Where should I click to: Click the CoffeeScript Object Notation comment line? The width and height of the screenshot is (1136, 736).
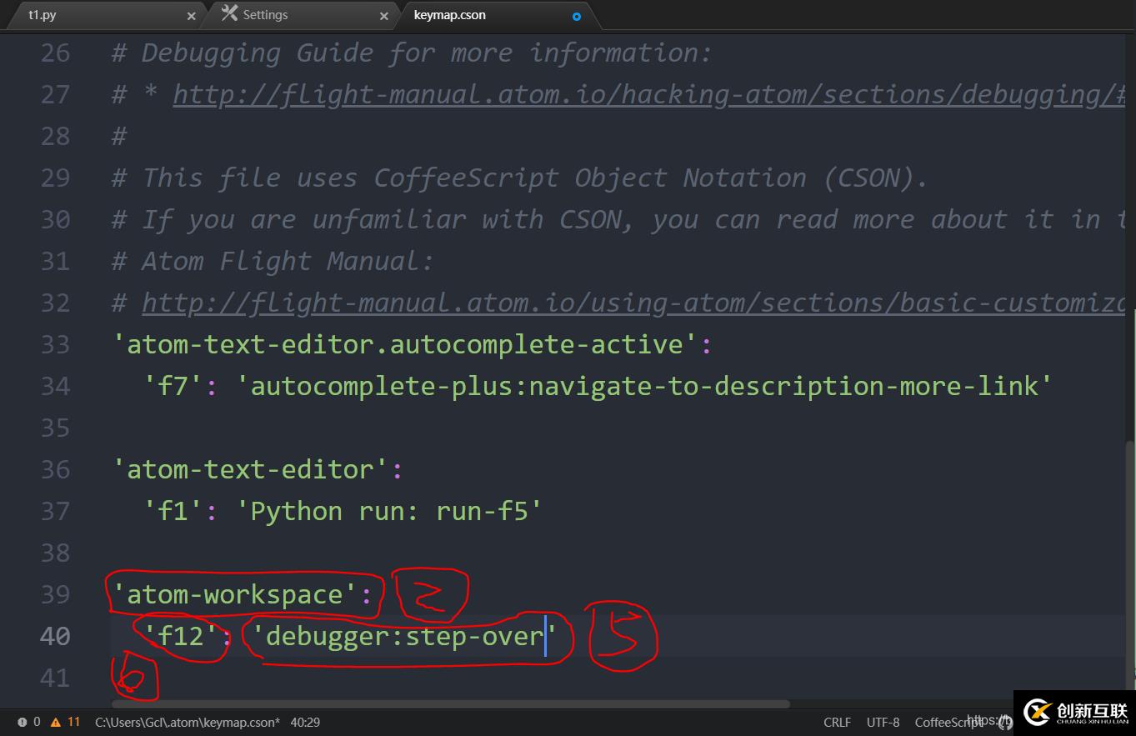[520, 178]
